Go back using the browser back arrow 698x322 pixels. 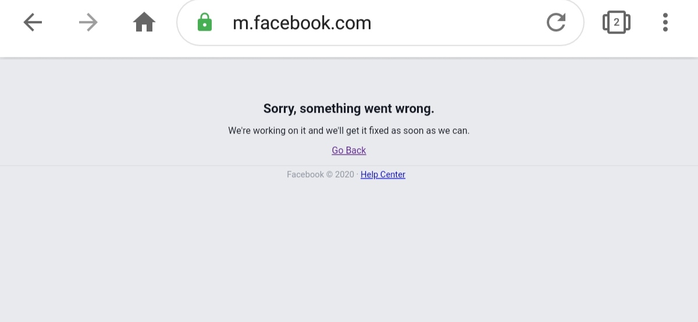(x=33, y=23)
